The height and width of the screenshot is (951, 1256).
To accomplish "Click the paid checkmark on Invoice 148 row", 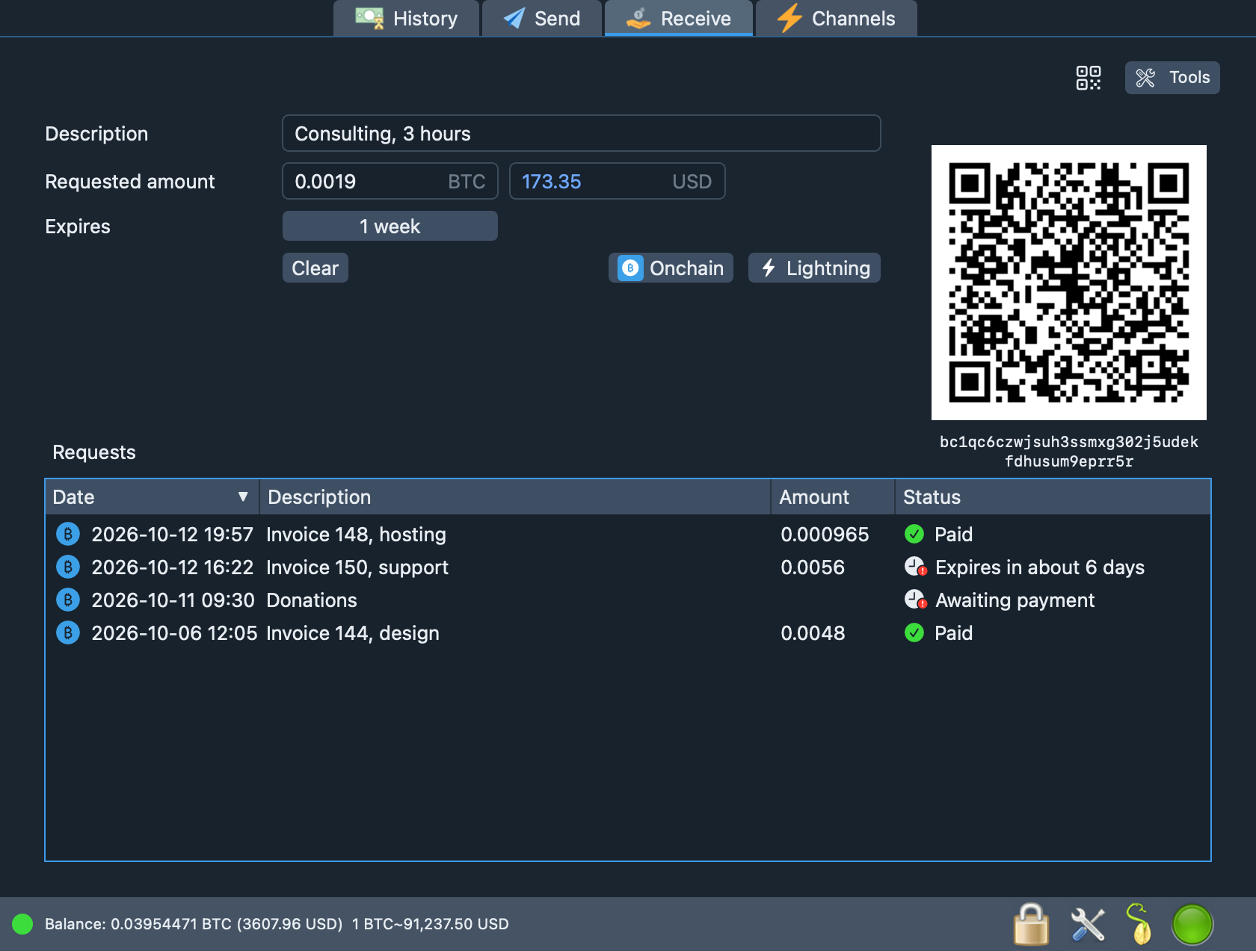I will [914, 534].
